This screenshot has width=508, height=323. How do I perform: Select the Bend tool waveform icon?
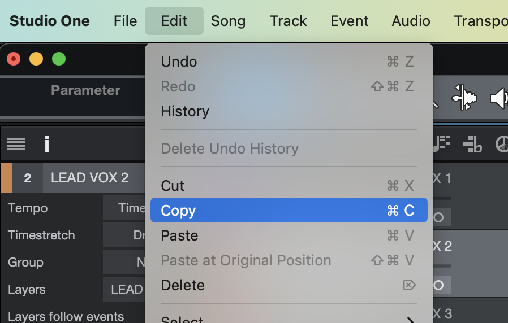point(464,98)
